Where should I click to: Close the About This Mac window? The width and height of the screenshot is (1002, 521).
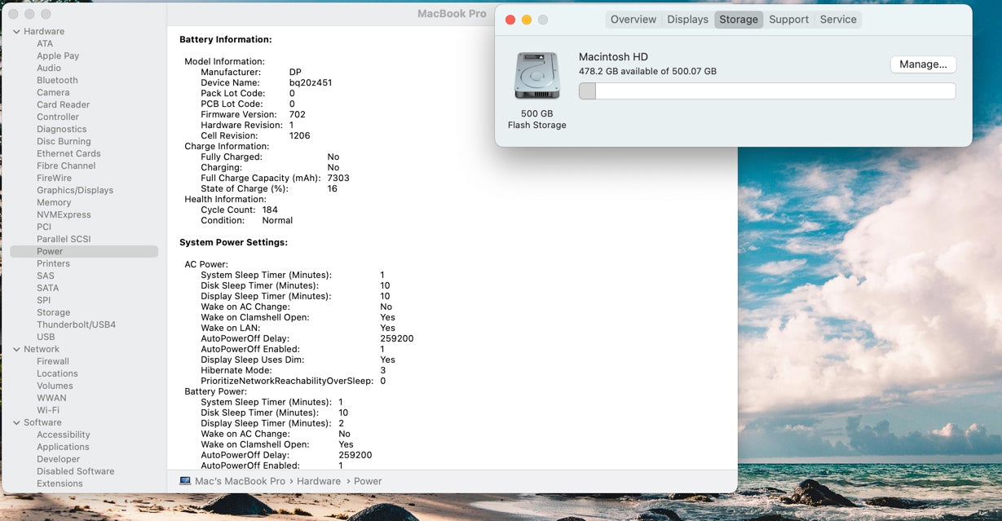pyautogui.click(x=510, y=20)
